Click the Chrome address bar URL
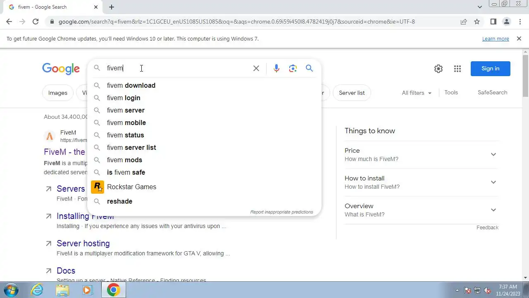 (x=236, y=22)
